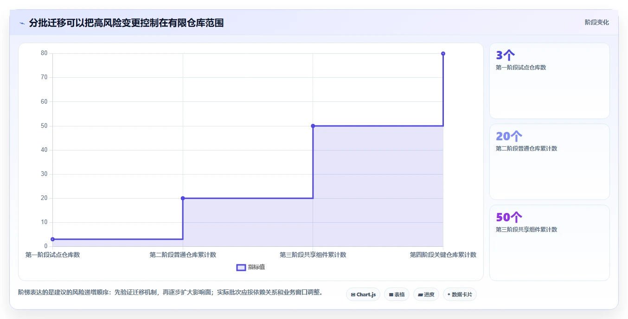
Task: Click the lightning icon beside the title
Action: click(22, 23)
